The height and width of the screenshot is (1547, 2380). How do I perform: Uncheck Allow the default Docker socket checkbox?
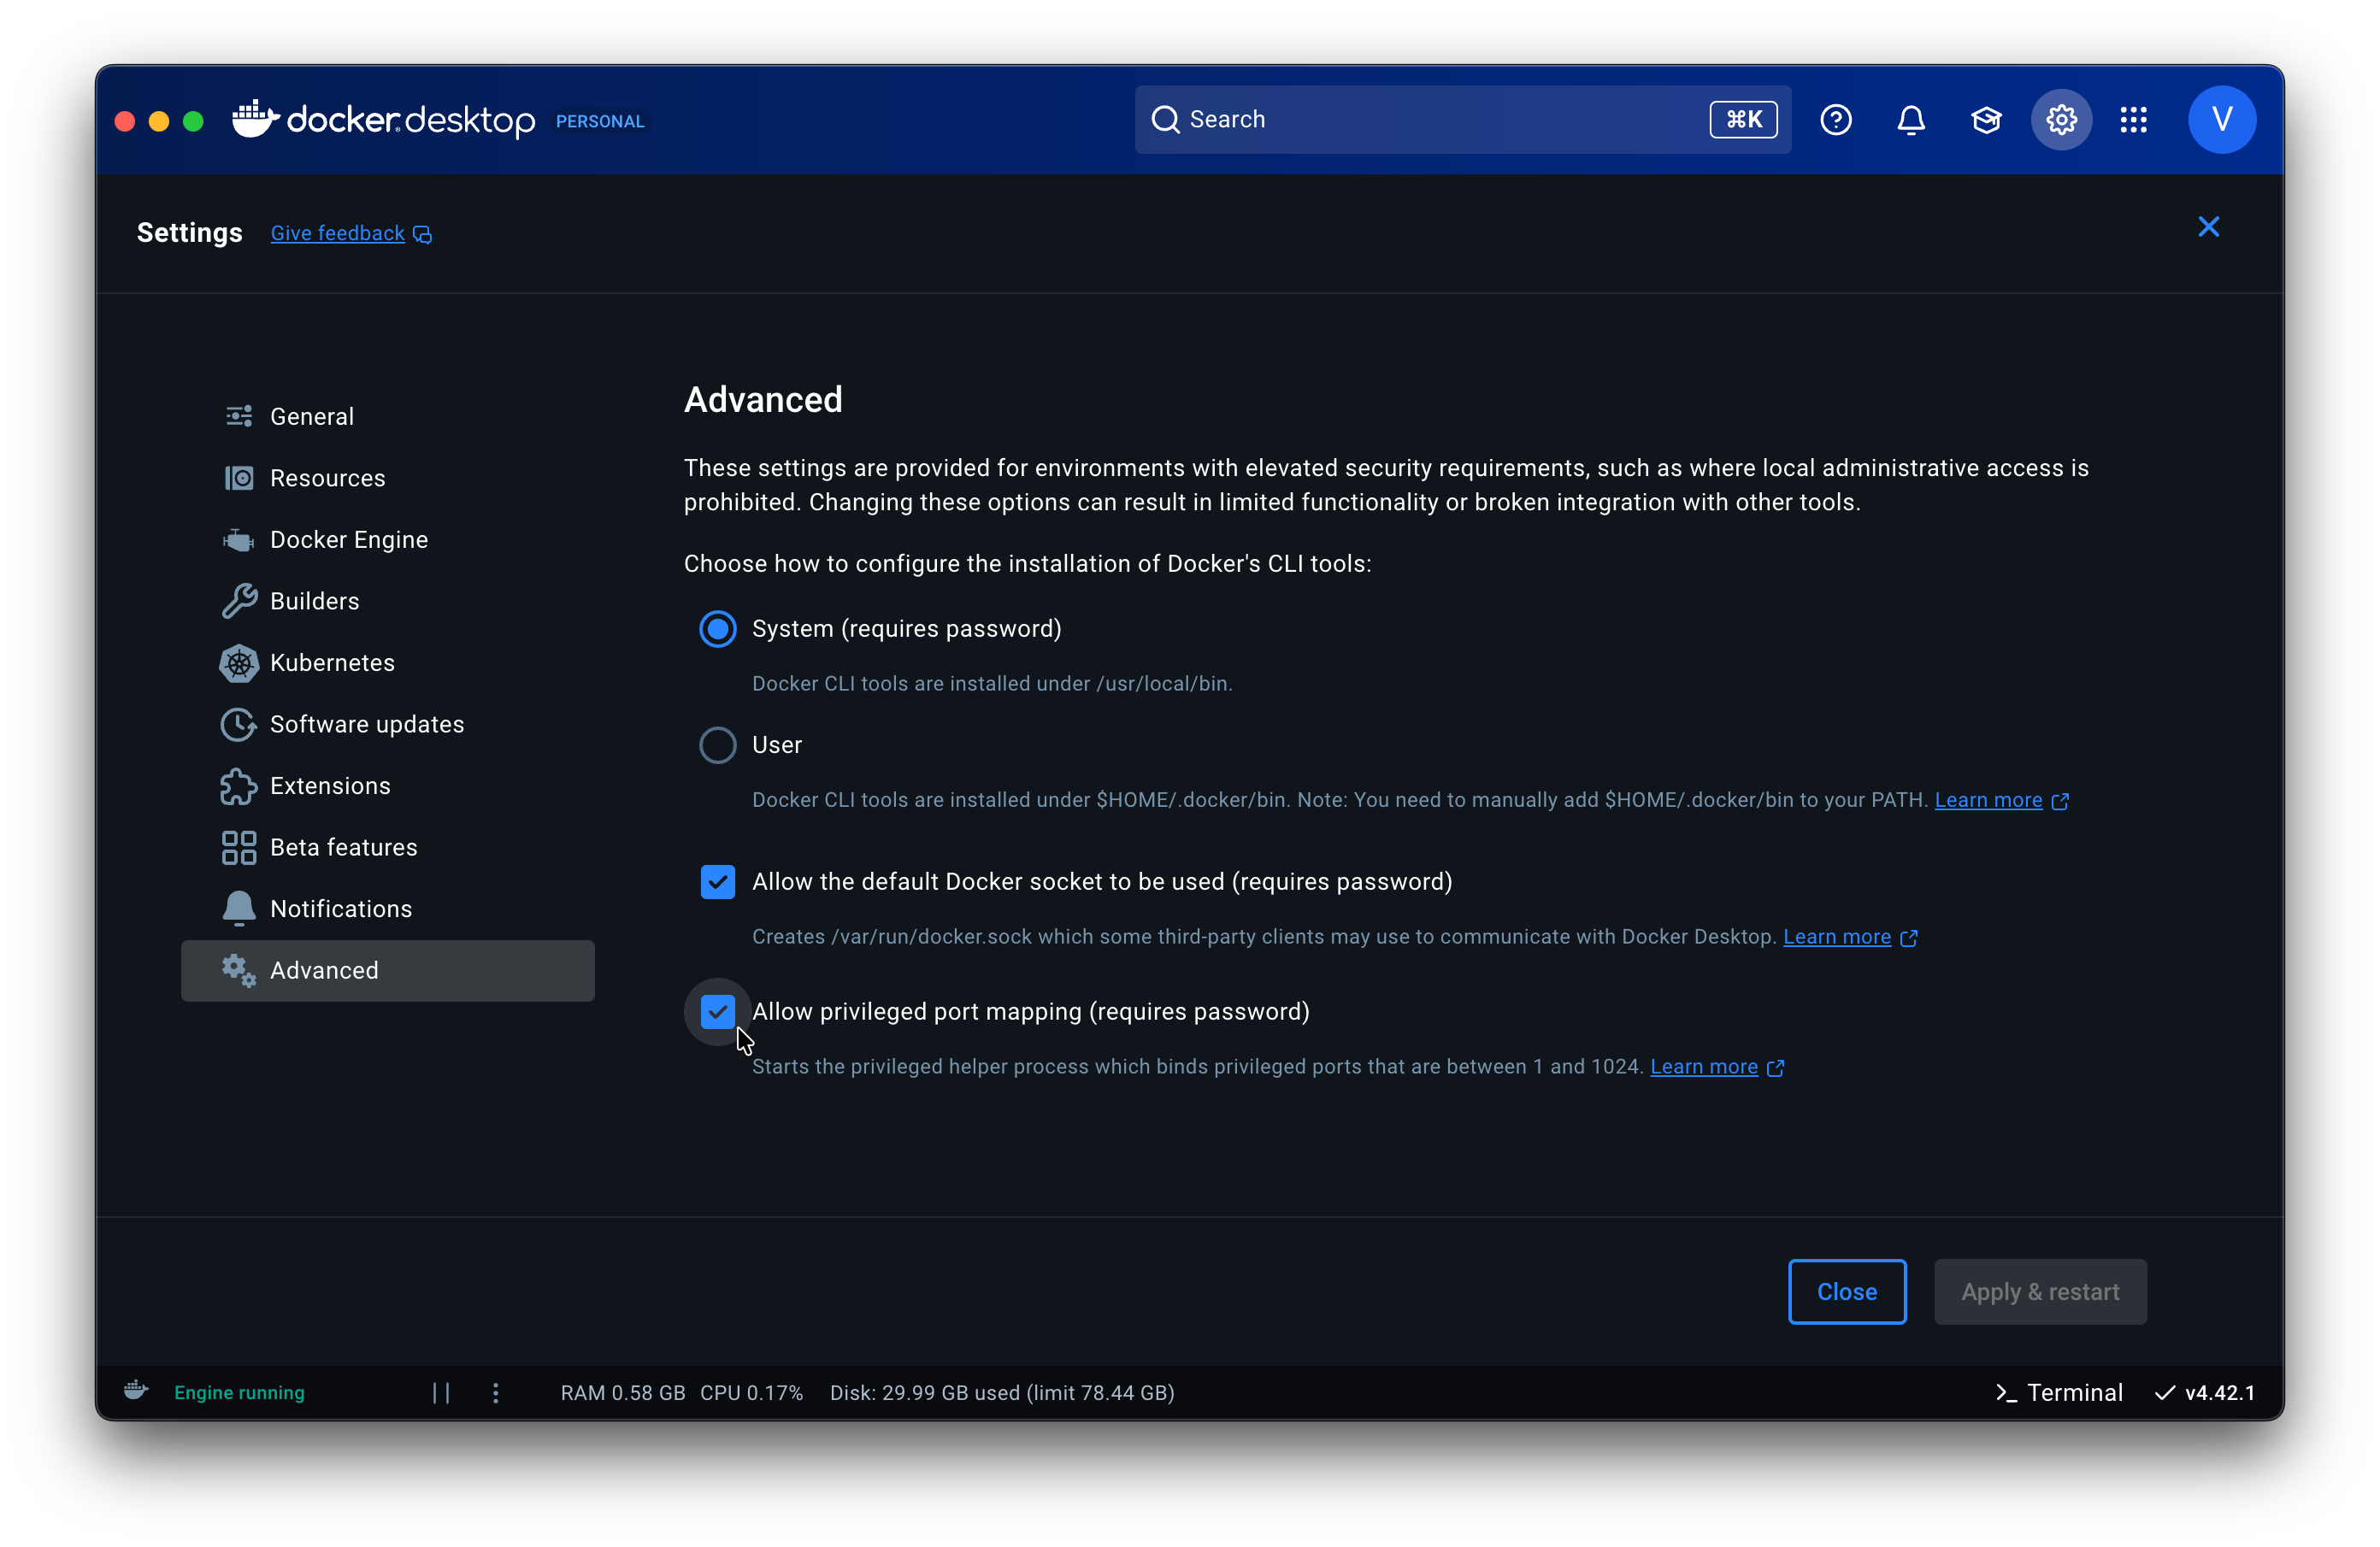click(x=717, y=882)
